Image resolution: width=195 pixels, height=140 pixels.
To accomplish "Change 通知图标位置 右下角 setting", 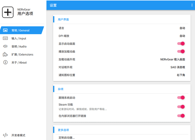I will 181,75.
